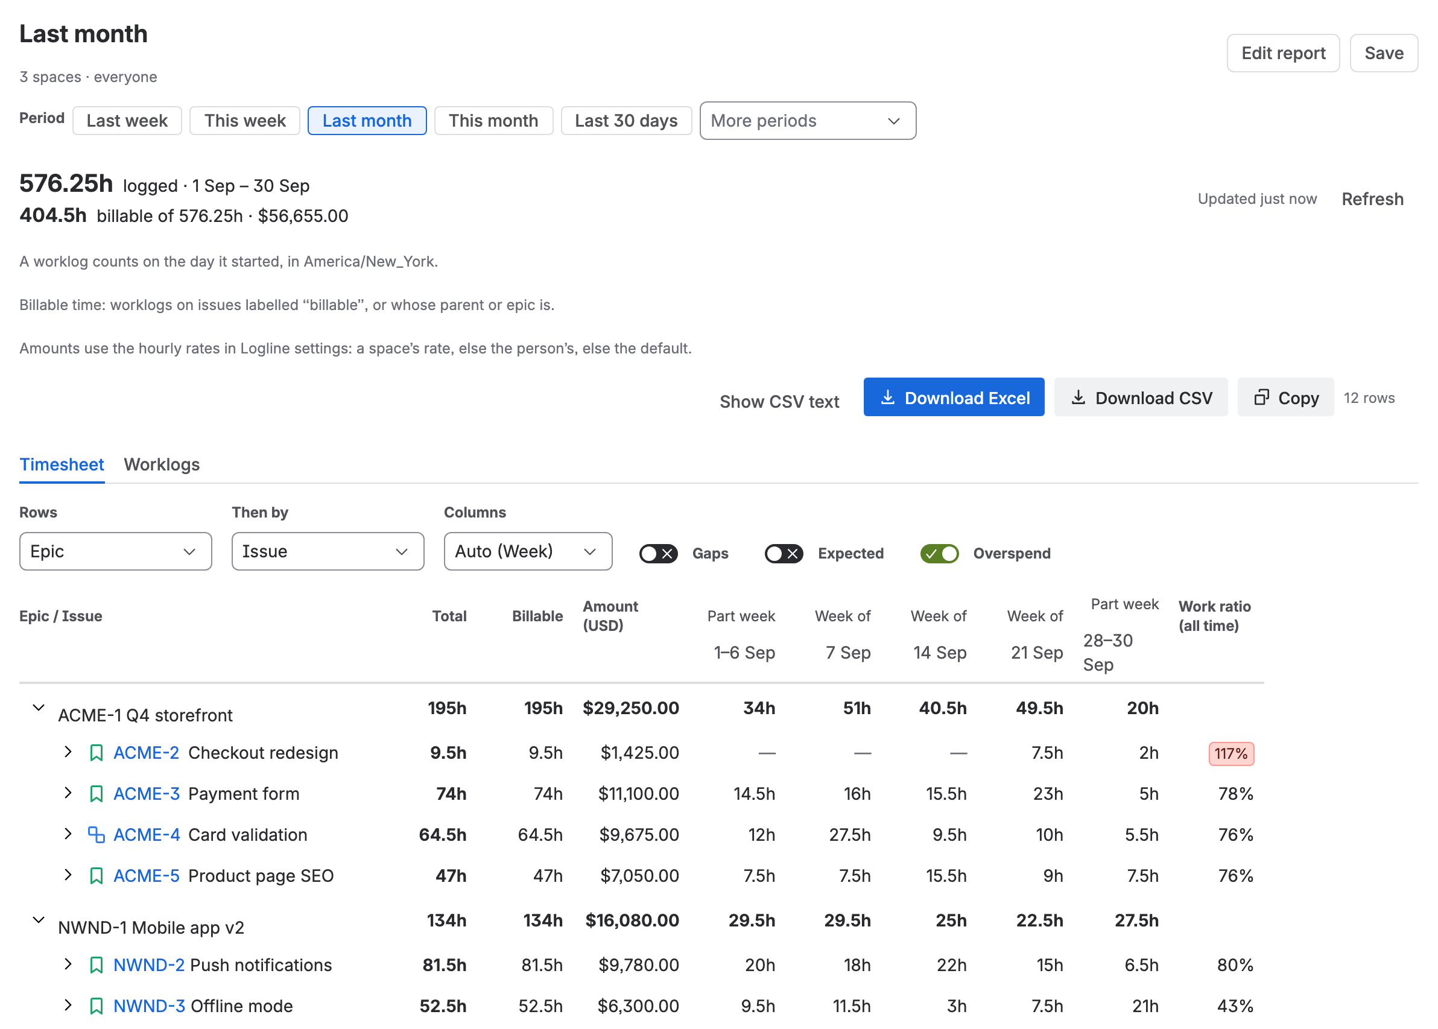Select the This week period
Image resolution: width=1438 pixels, height=1029 pixels.
tap(244, 121)
